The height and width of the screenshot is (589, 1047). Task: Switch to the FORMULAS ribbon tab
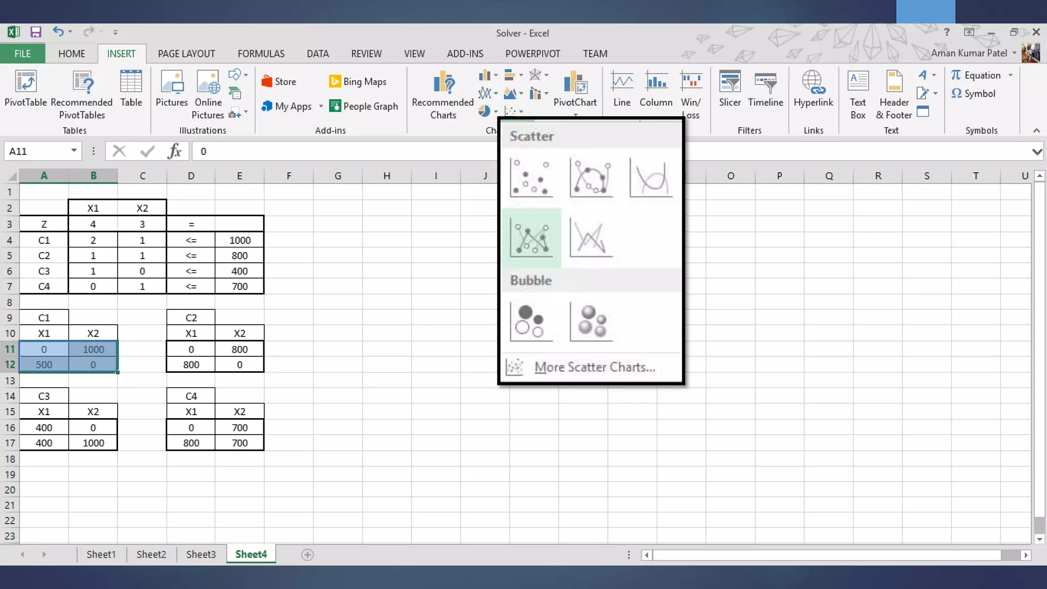pos(261,54)
